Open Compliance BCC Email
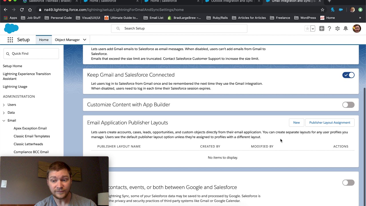366x206 pixels. tap(31, 152)
